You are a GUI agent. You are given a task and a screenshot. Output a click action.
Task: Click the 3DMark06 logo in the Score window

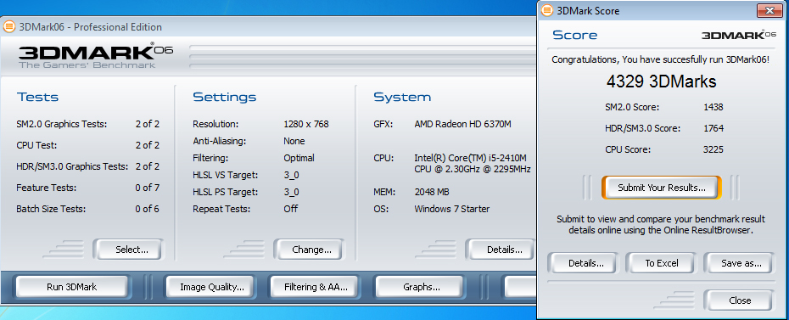point(739,35)
